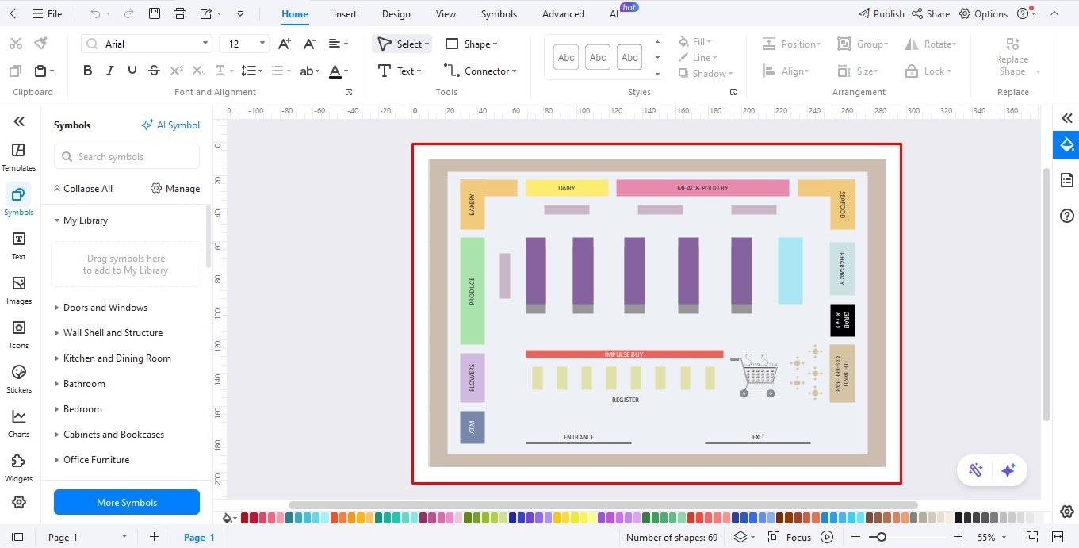Click the zoom slider handle in status bar
Screen dimensions: 1079x548
(x=882, y=537)
